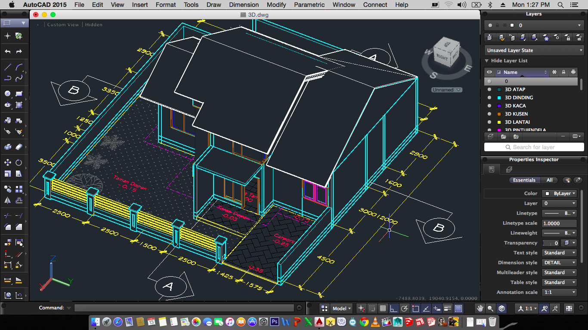Select the Line drawing tool

click(7, 67)
